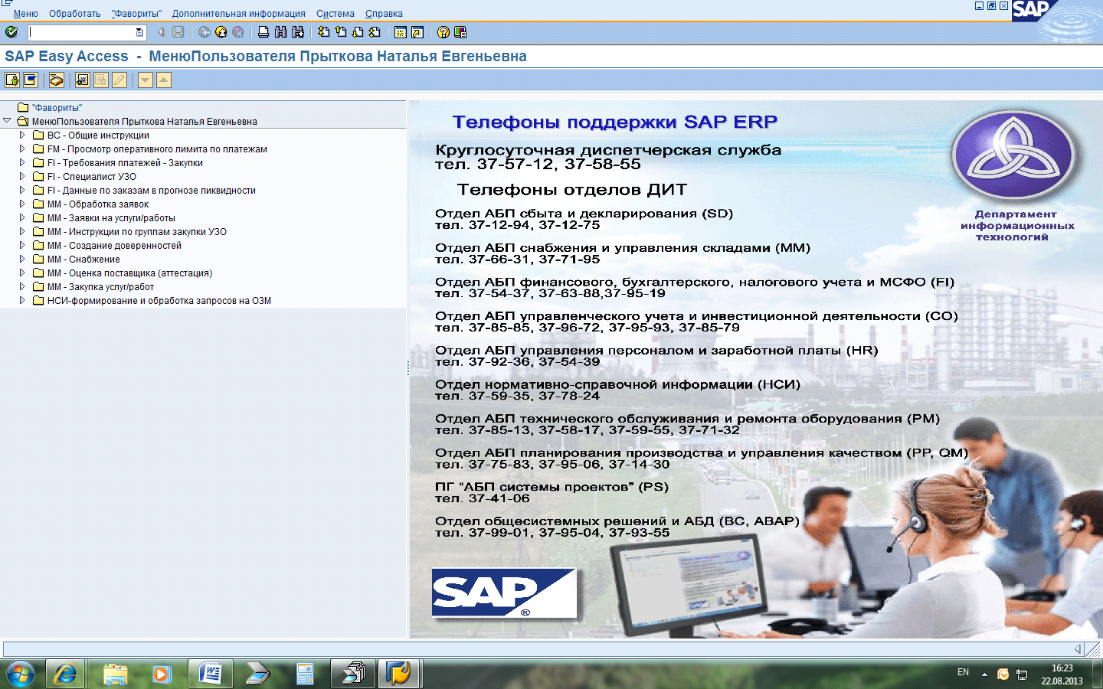
Task: Open Windows Media Player from taskbar
Action: tap(161, 674)
